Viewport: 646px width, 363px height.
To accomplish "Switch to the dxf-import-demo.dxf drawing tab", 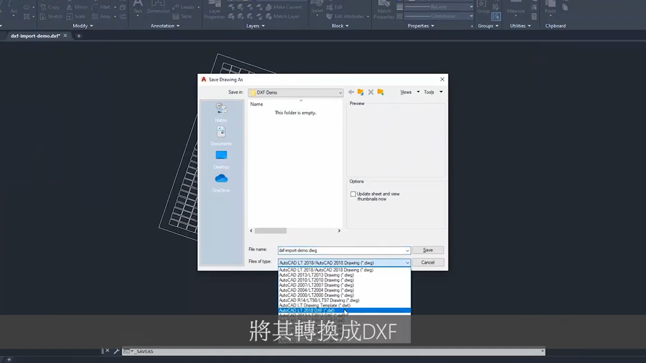I will 36,35.
